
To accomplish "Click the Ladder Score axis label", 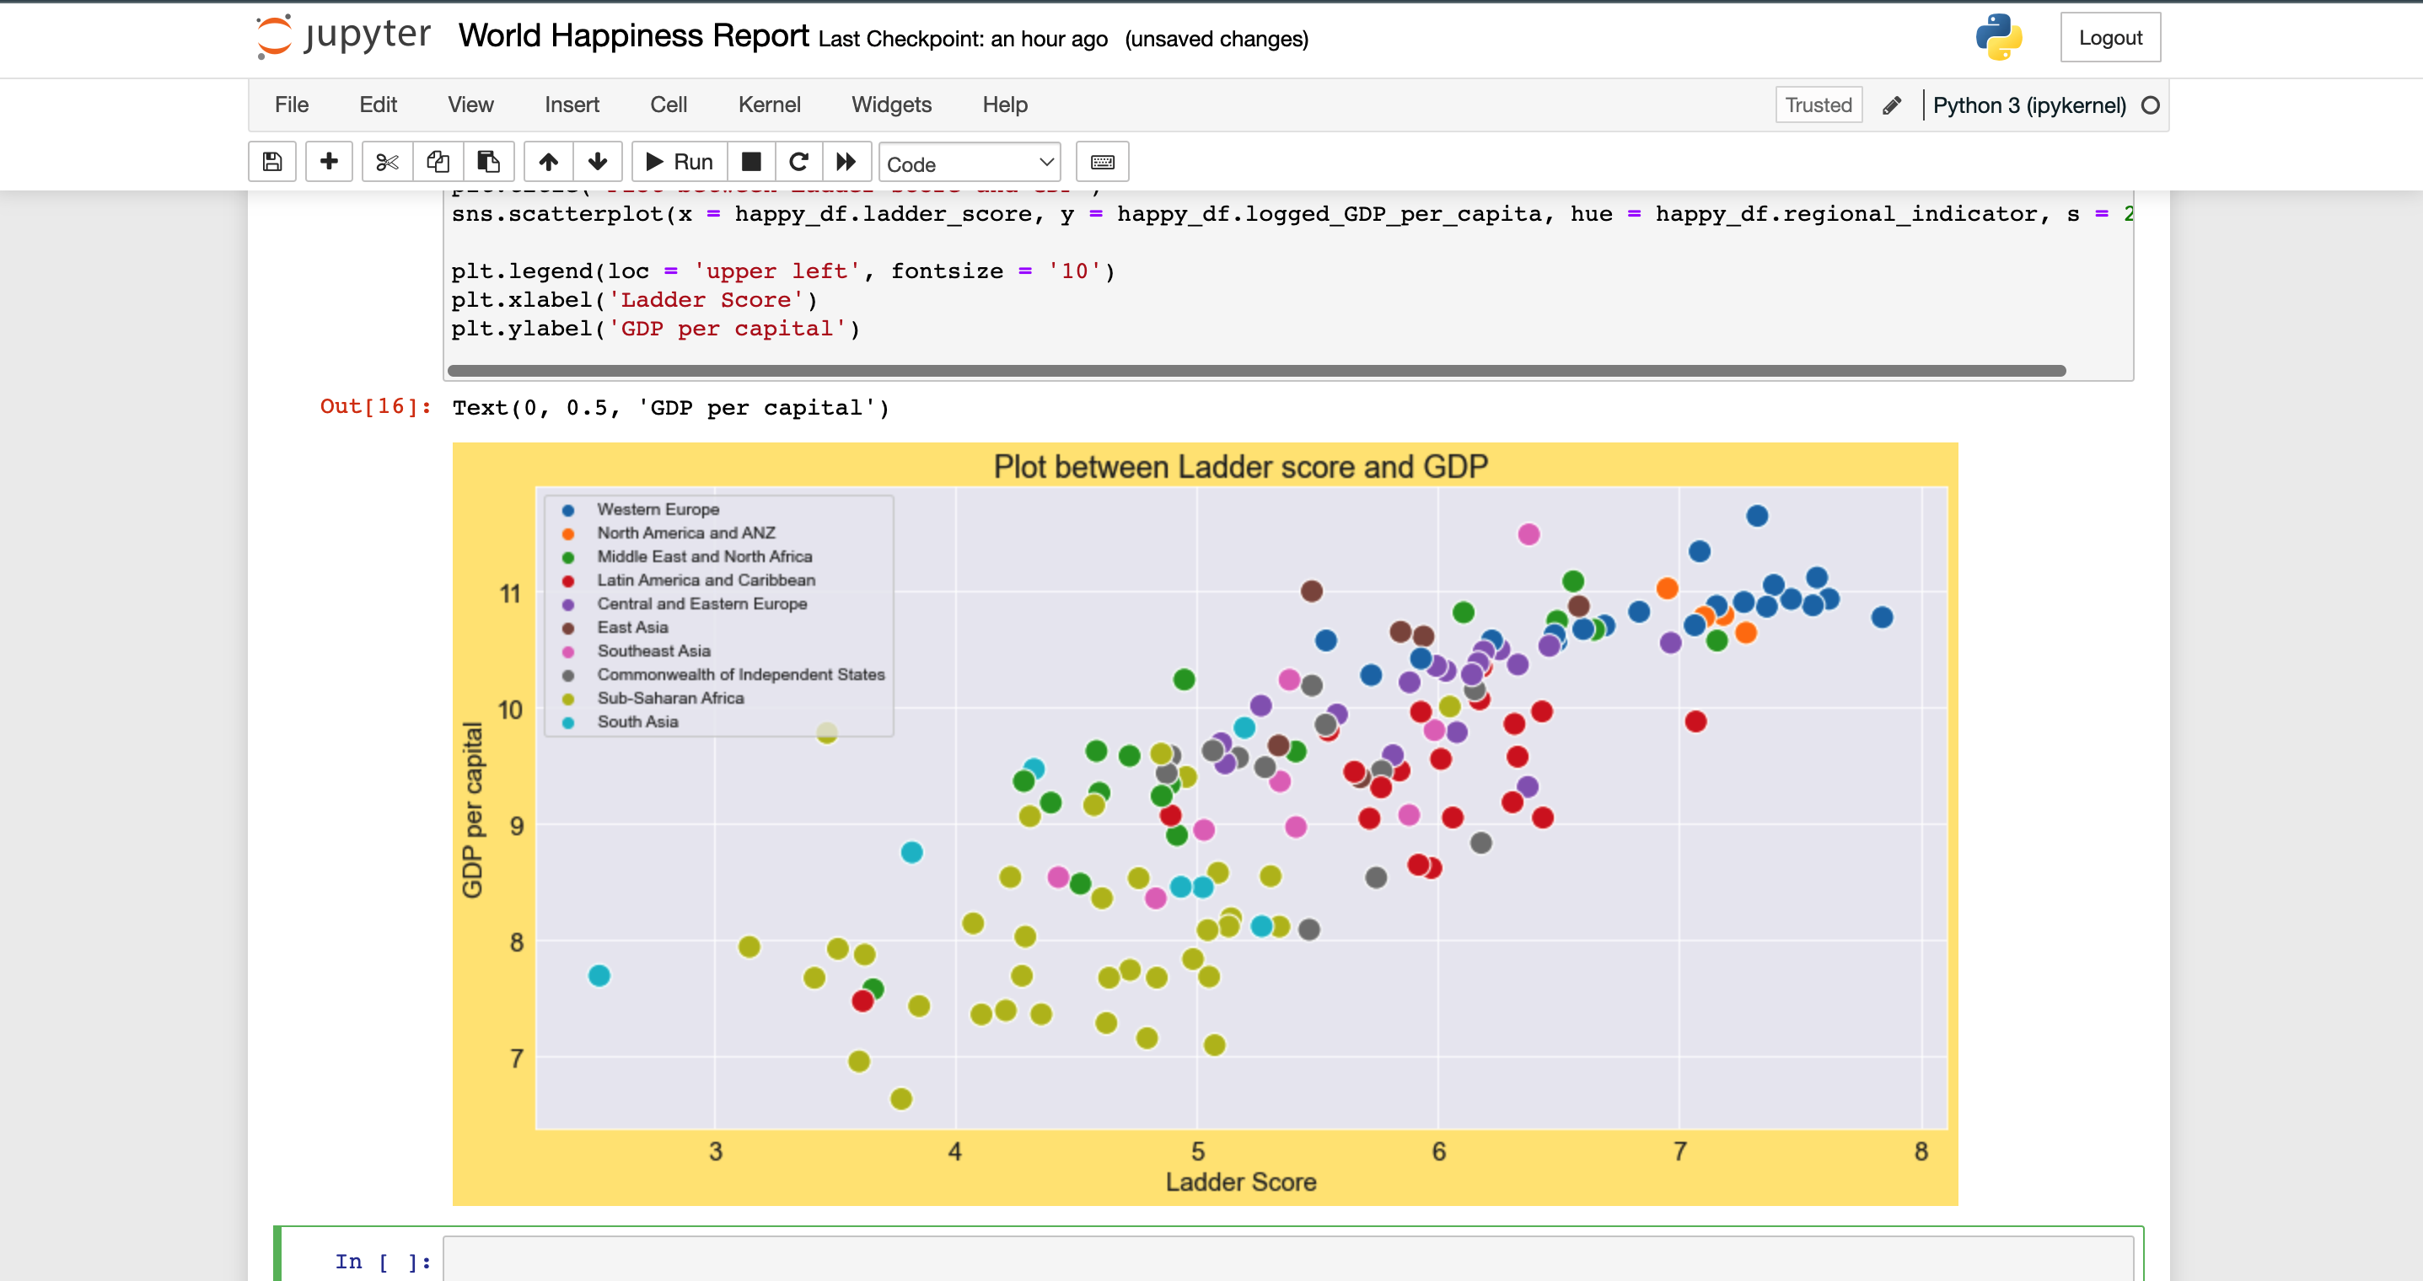I will coord(1241,1182).
